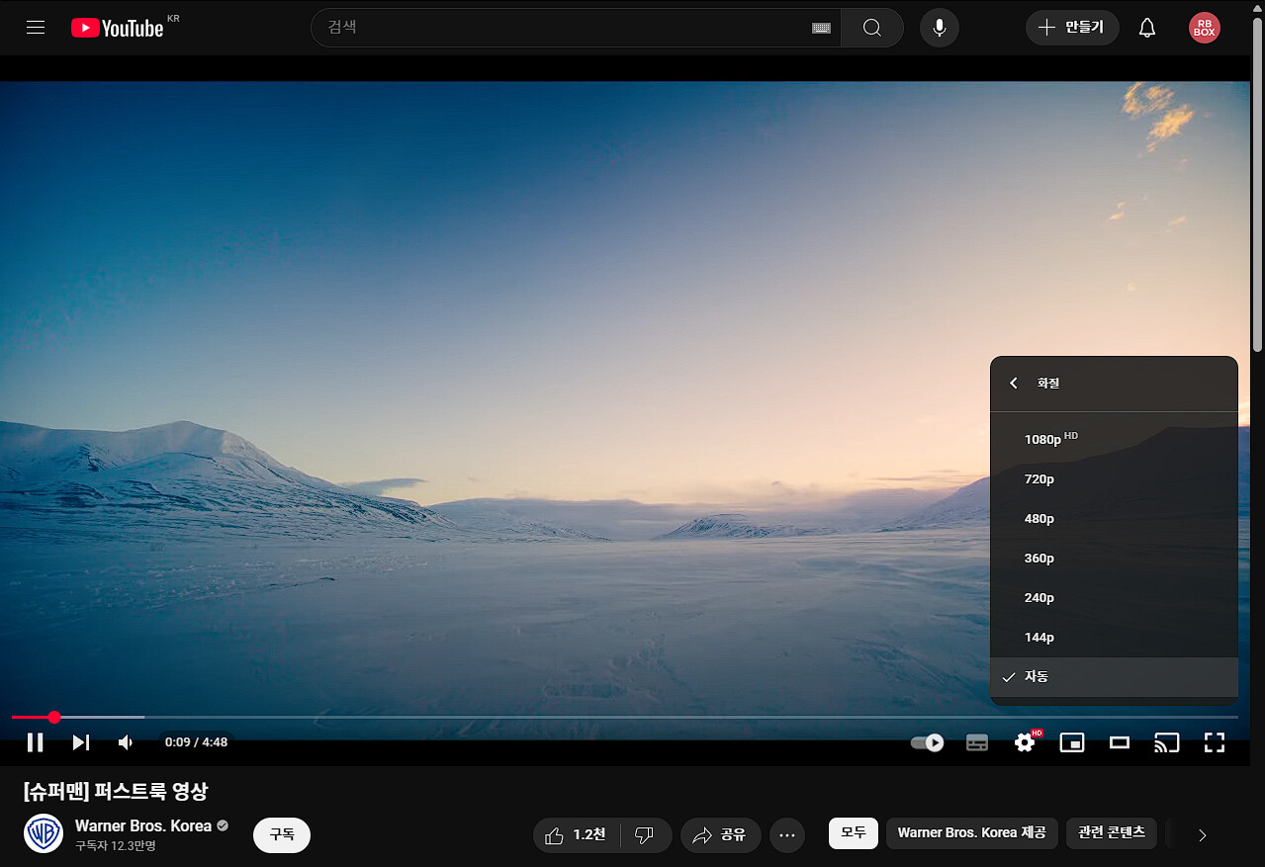The height and width of the screenshot is (867, 1265).
Task: Enter fullscreen mode
Action: point(1214,742)
